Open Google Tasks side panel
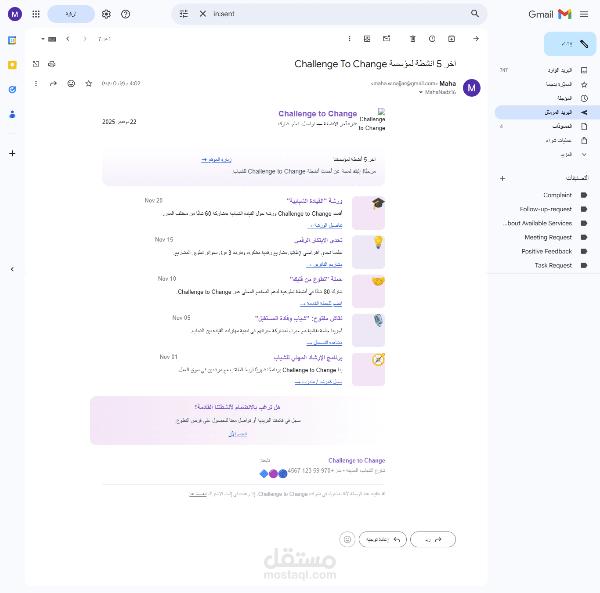This screenshot has height=593, width=600. tap(12, 90)
